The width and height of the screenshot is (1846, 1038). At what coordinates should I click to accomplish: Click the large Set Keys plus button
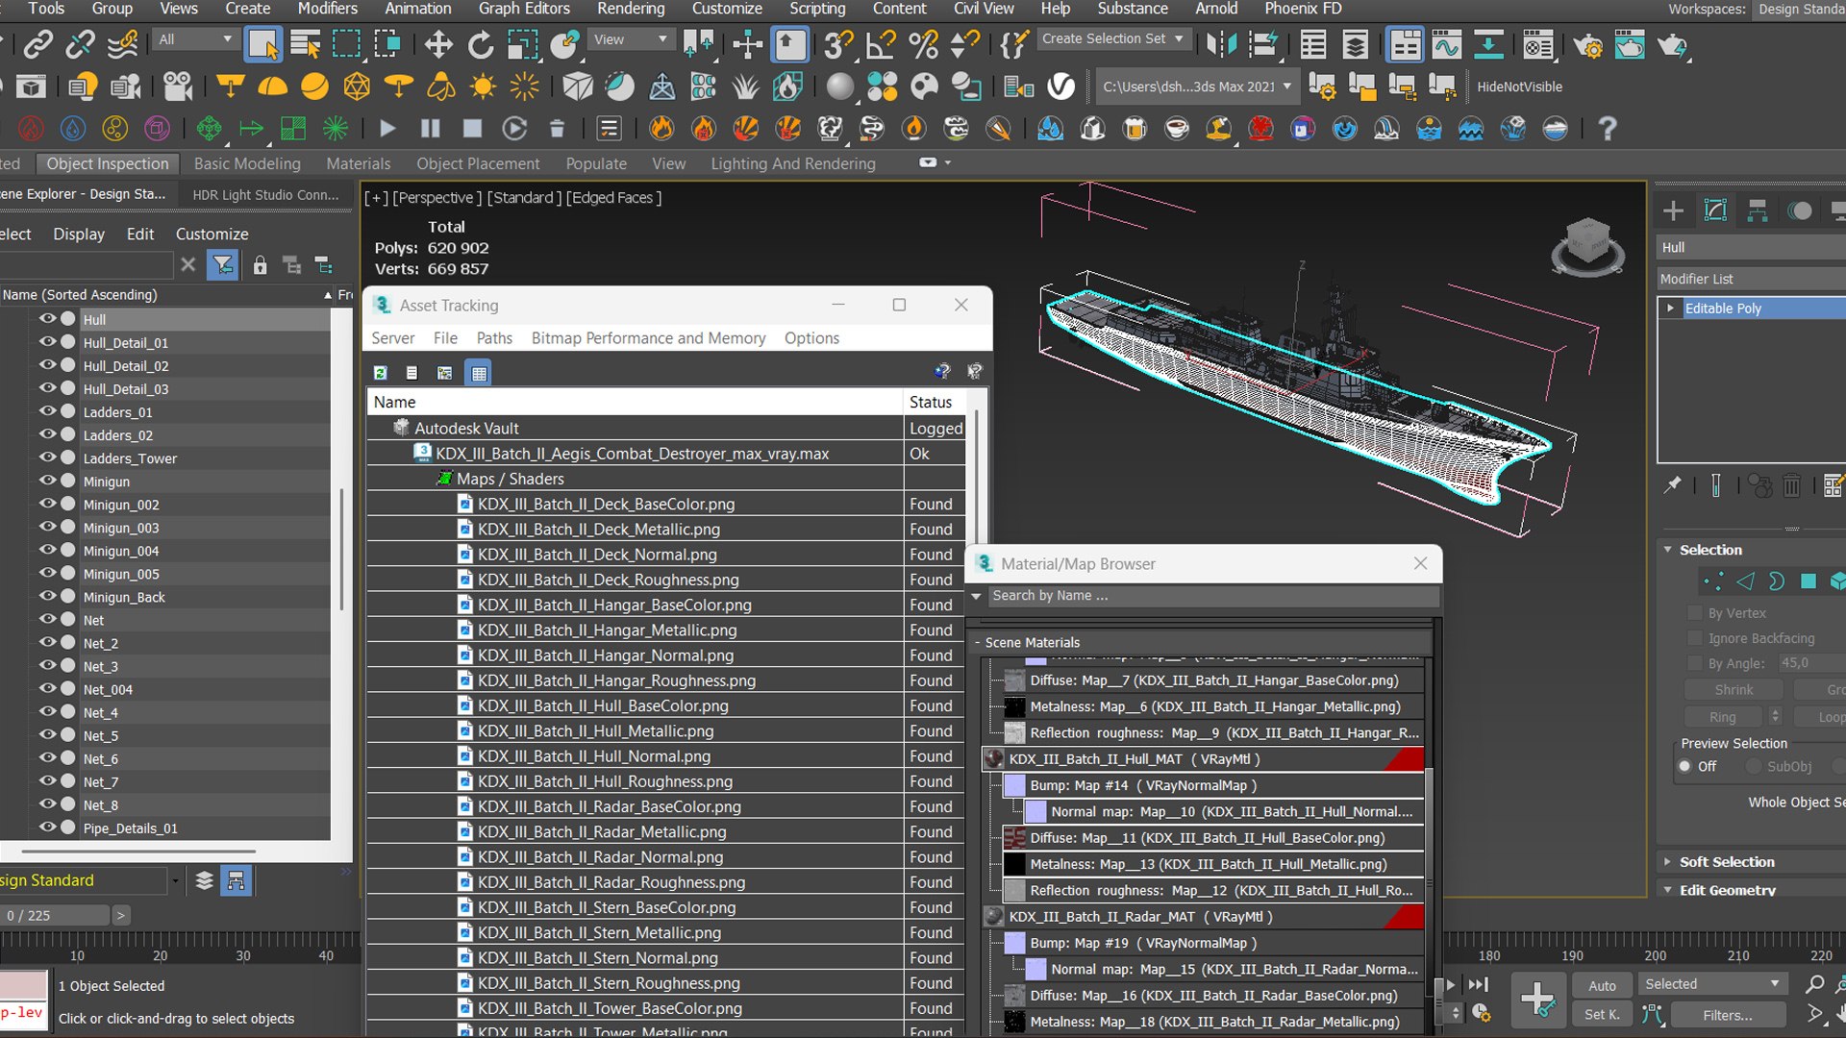point(1538,1000)
